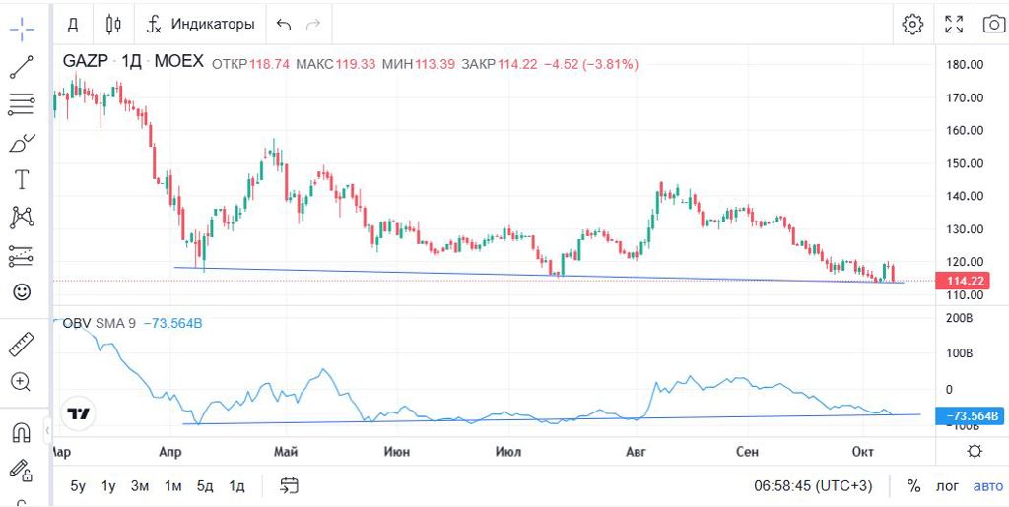Open the Индикаторы indicators dialog

click(200, 24)
